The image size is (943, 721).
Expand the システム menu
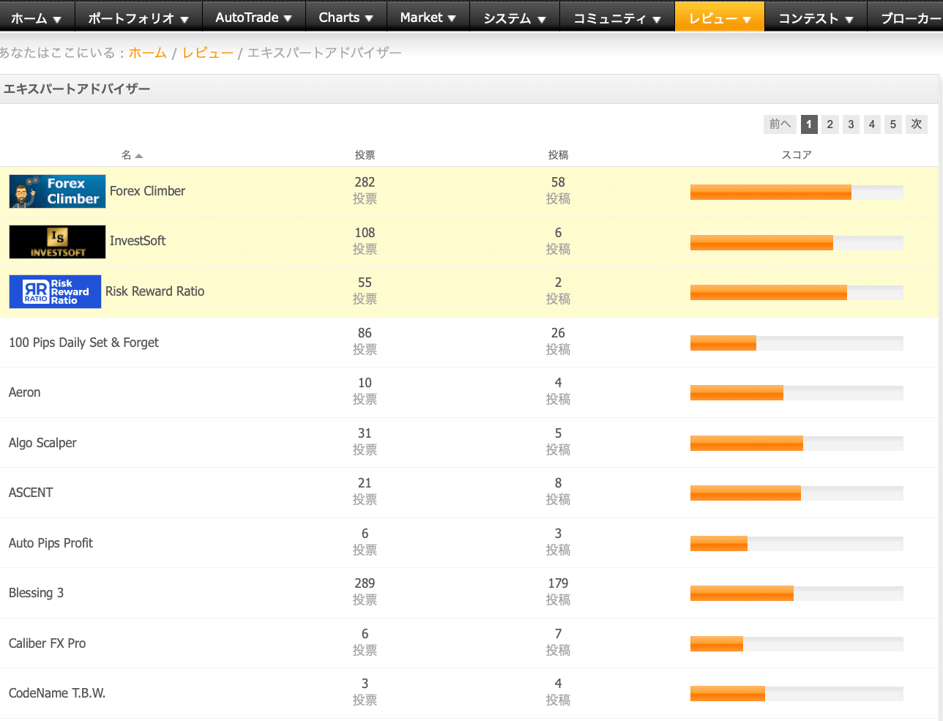(x=515, y=18)
